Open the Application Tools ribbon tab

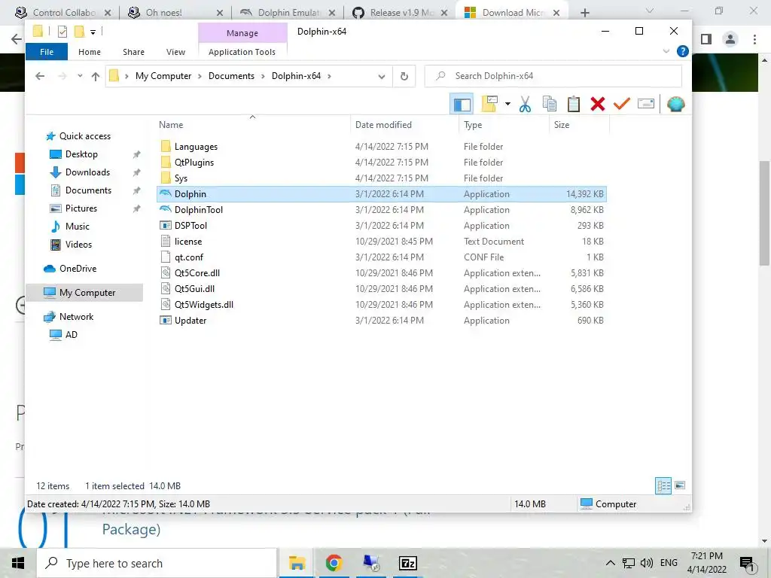click(242, 52)
